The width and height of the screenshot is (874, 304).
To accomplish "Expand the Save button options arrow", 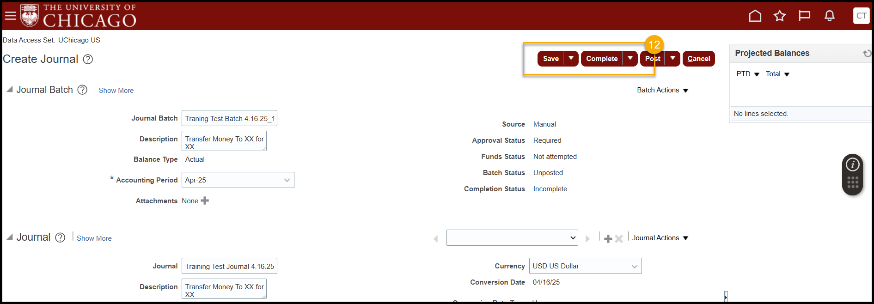I will click(x=571, y=58).
